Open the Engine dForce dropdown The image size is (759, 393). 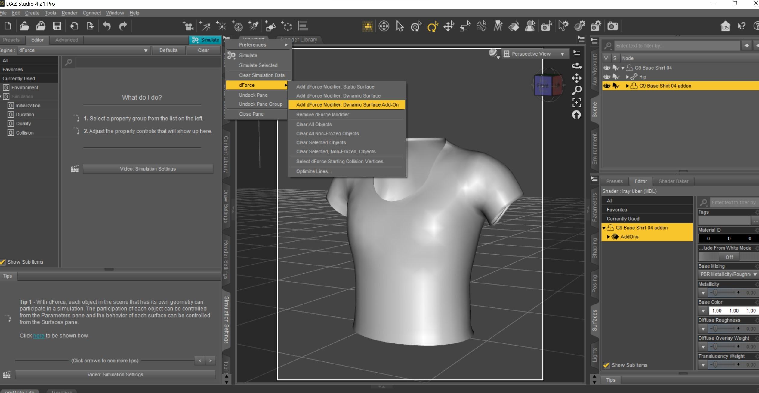pos(84,50)
